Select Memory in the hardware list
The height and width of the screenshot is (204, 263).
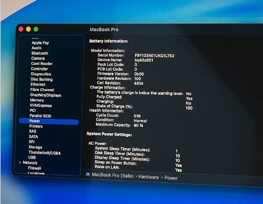point(37,100)
